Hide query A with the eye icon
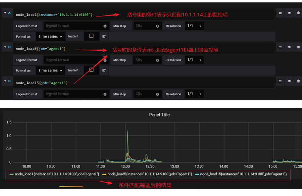This screenshot has height=196, width=302. [x=289, y=13]
